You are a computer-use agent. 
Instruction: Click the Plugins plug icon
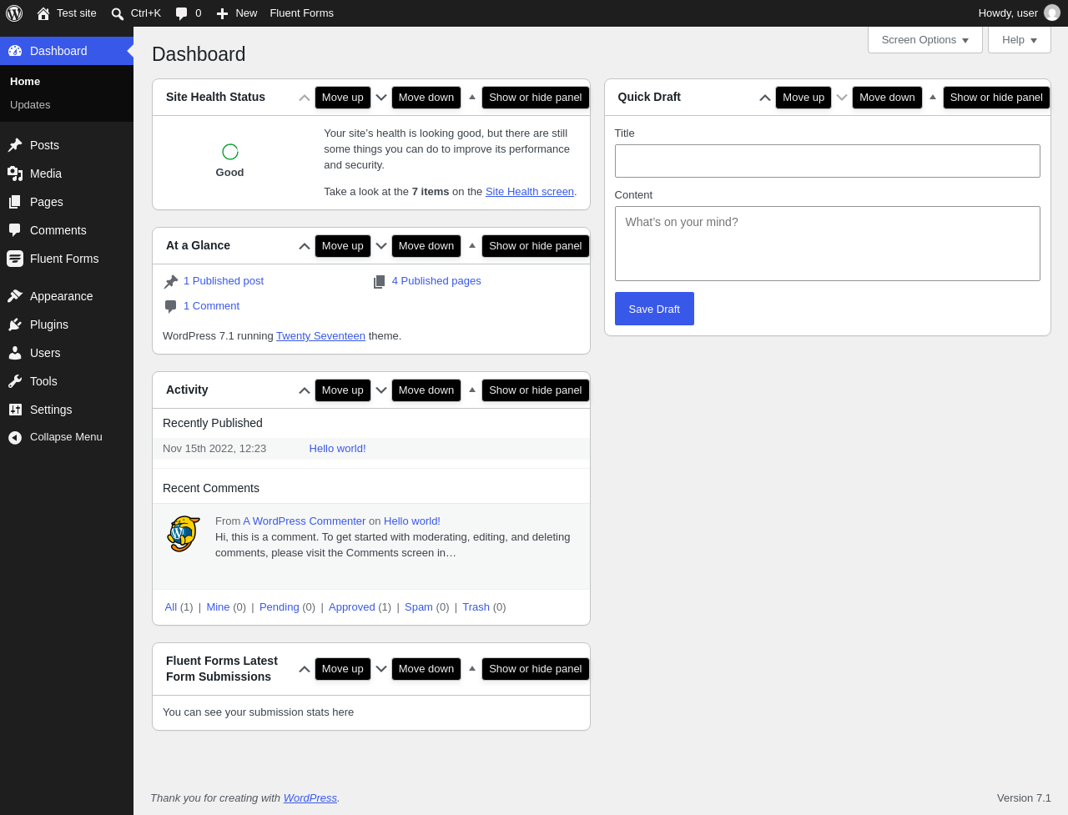(15, 324)
